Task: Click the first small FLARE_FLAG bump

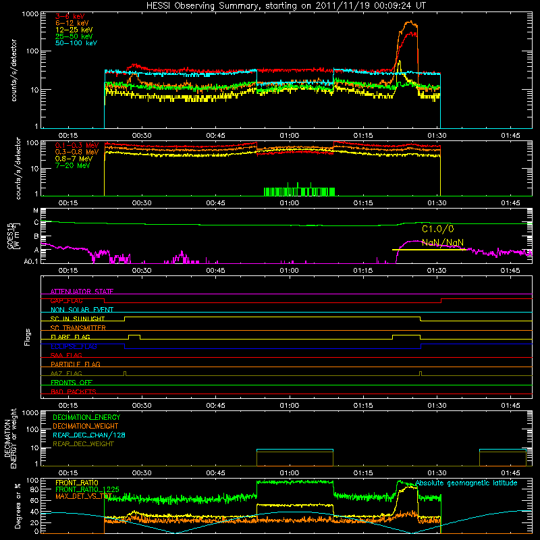Action: coord(134,335)
